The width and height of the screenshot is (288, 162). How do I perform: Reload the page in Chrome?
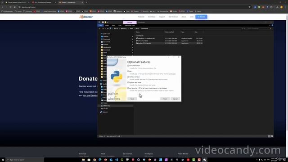coord(10,7)
